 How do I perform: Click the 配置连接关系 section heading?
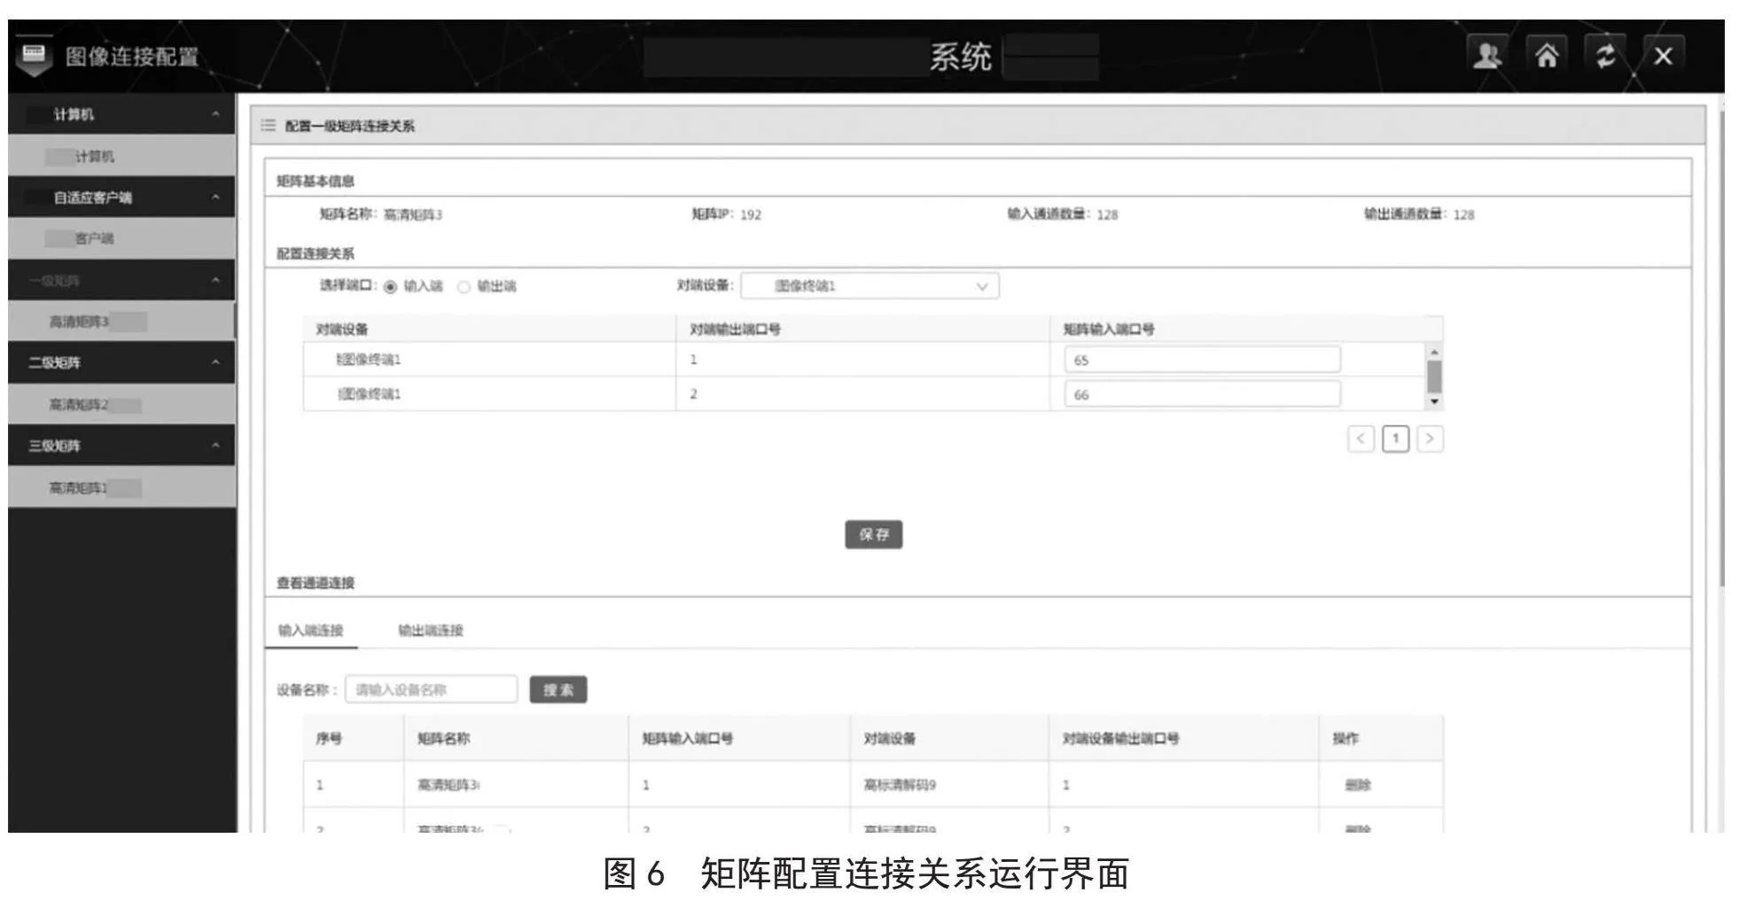[316, 254]
